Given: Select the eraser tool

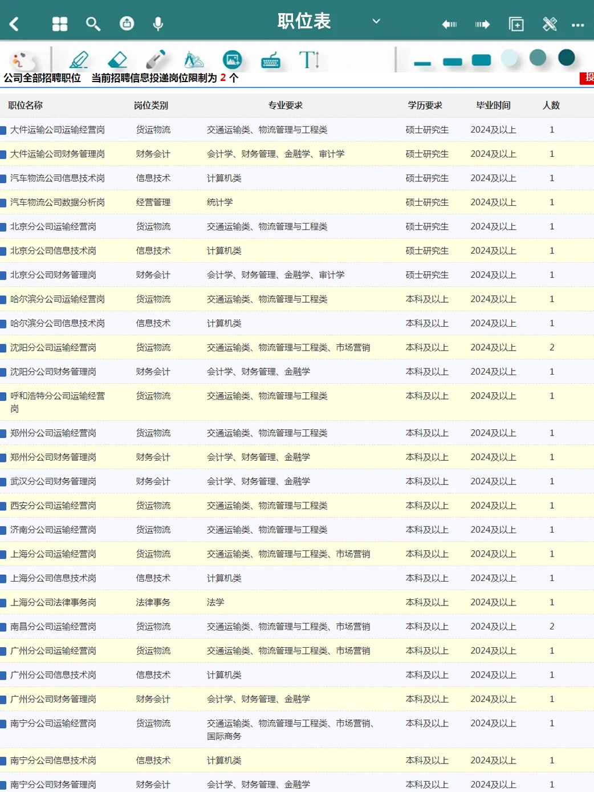Looking at the screenshot, I should (x=117, y=59).
